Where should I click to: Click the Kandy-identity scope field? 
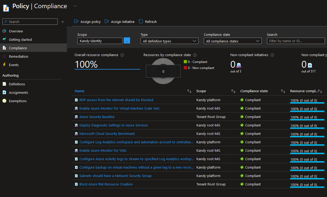(100, 41)
